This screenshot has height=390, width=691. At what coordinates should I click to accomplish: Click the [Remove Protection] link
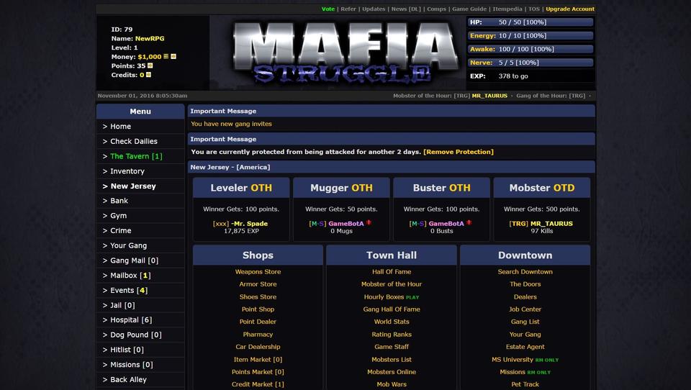[x=459, y=152]
